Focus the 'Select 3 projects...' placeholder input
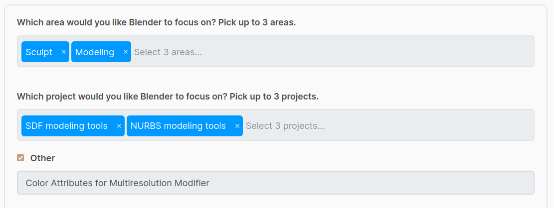The image size is (554, 208). coord(285,126)
